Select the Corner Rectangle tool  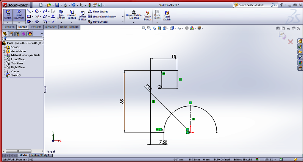click(x=29, y=16)
